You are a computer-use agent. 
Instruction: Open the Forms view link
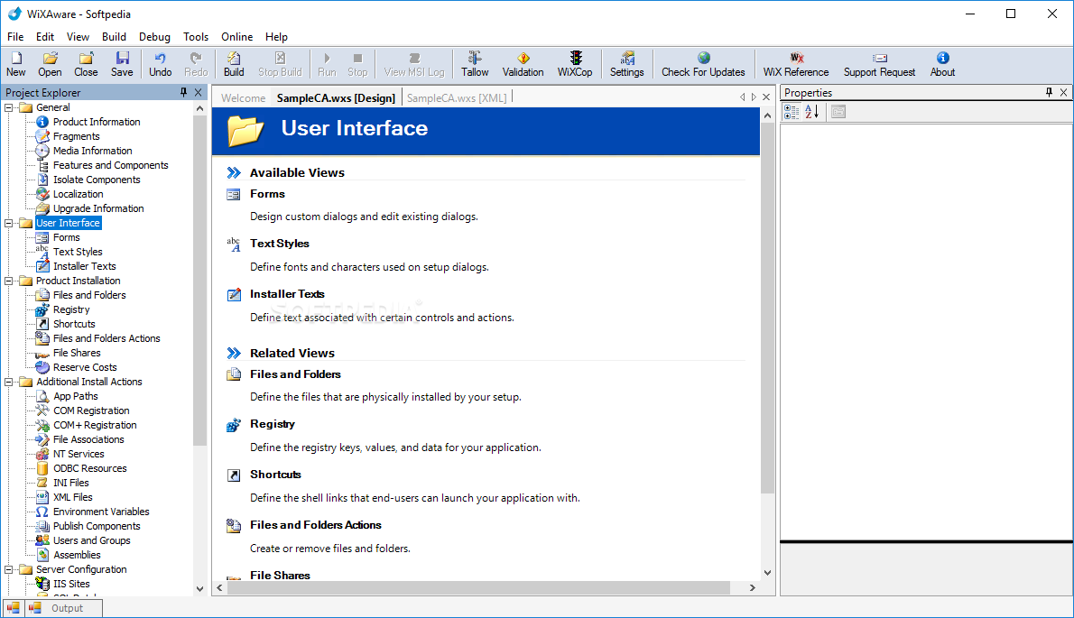pos(267,194)
